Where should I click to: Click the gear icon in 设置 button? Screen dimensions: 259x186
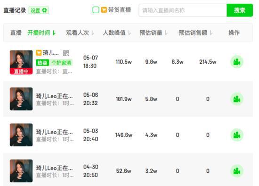click(x=44, y=10)
